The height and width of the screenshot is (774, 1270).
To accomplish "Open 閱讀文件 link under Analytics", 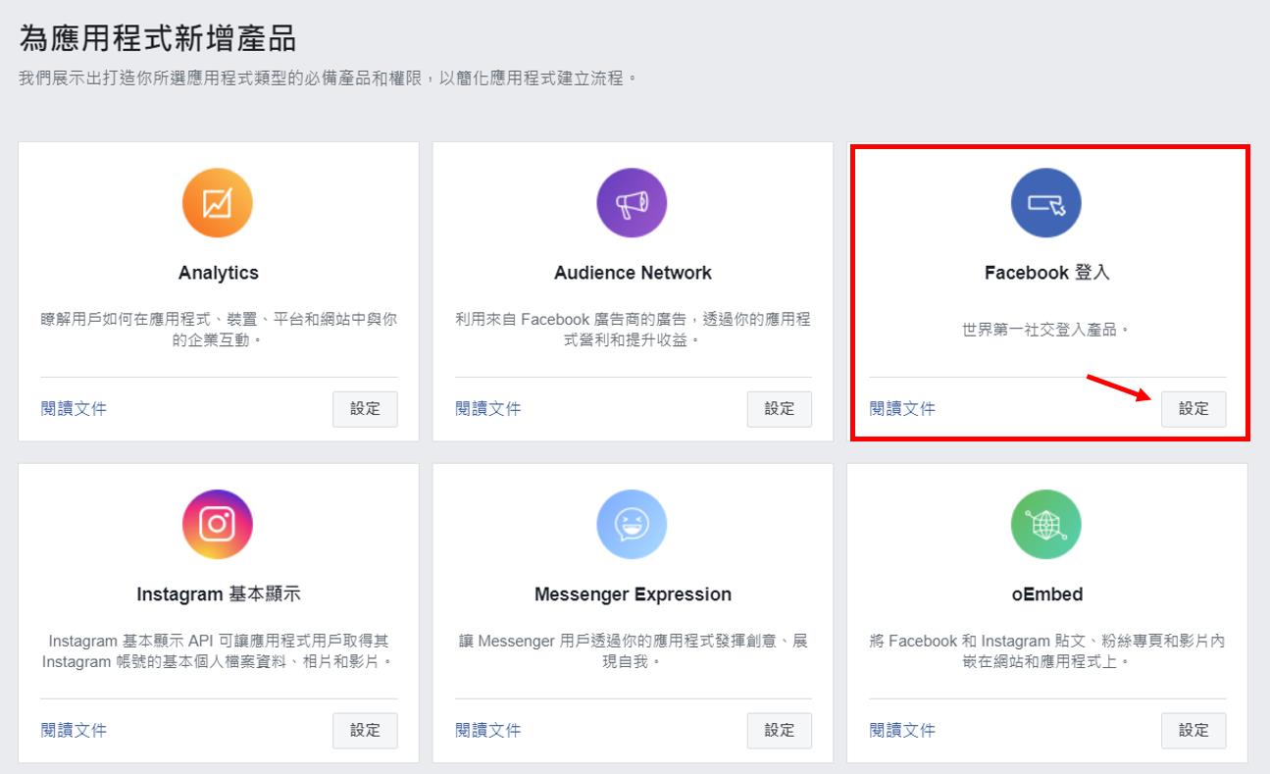I will coord(74,409).
